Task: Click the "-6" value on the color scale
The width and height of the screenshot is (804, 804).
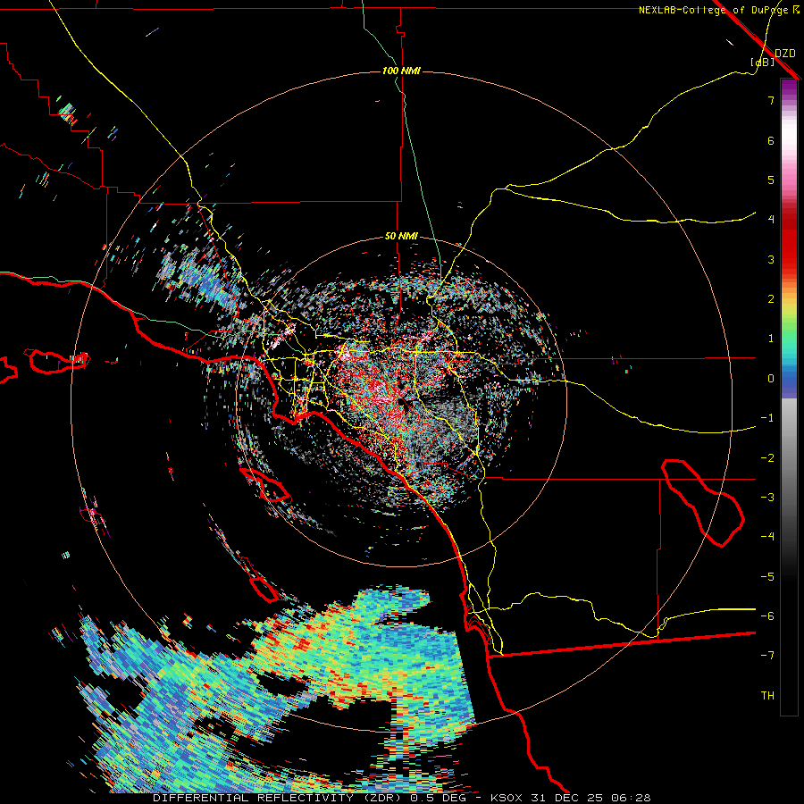Action: pyautogui.click(x=767, y=616)
